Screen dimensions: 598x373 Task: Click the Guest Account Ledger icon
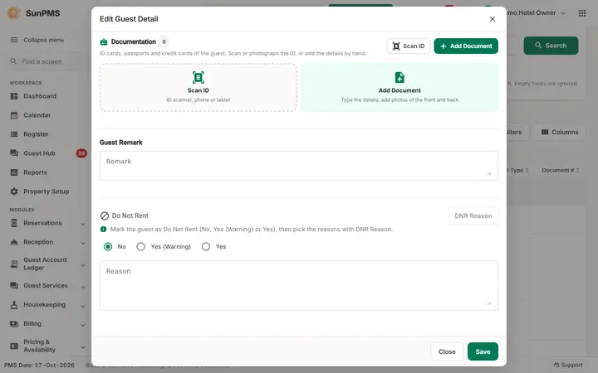[14, 264]
